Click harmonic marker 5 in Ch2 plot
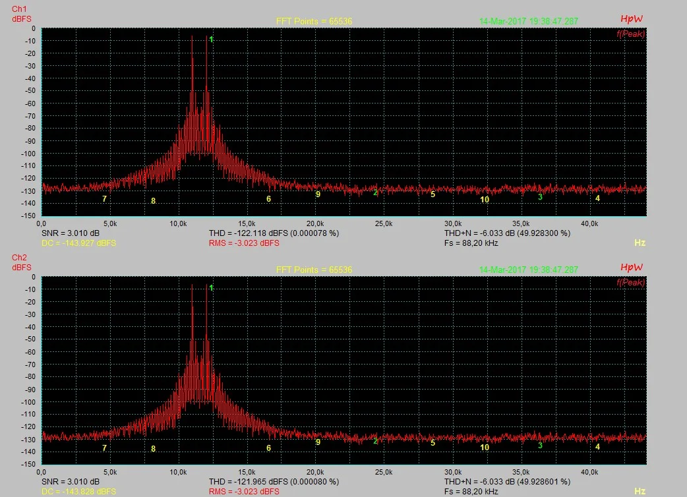The image size is (687, 497). pyautogui.click(x=433, y=443)
